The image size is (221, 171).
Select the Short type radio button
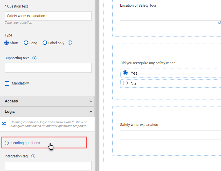7,43
